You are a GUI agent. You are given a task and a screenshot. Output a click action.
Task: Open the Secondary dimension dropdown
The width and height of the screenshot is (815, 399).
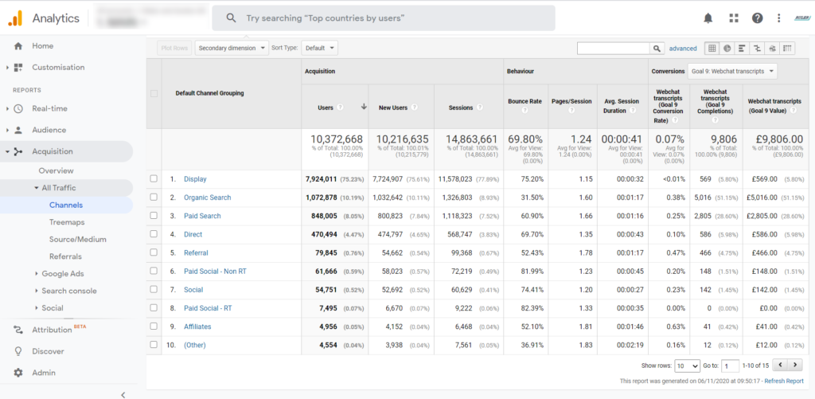pos(232,48)
